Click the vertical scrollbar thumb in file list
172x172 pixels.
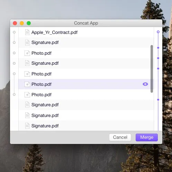tap(152, 69)
